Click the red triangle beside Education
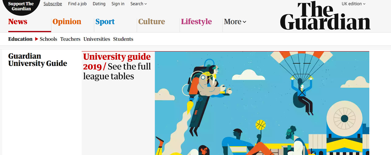The height and width of the screenshot is (155, 391). [x=37, y=39]
